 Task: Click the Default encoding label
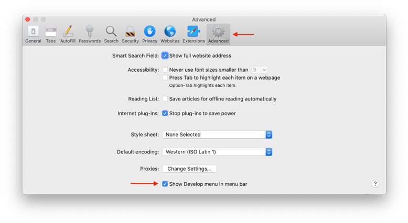click(137, 152)
